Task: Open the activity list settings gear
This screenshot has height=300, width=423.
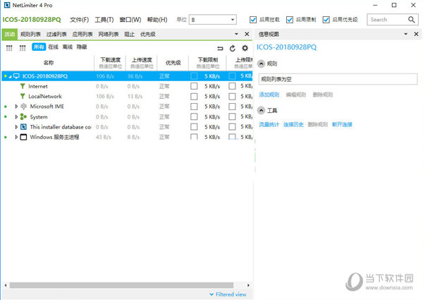Action: point(245,48)
